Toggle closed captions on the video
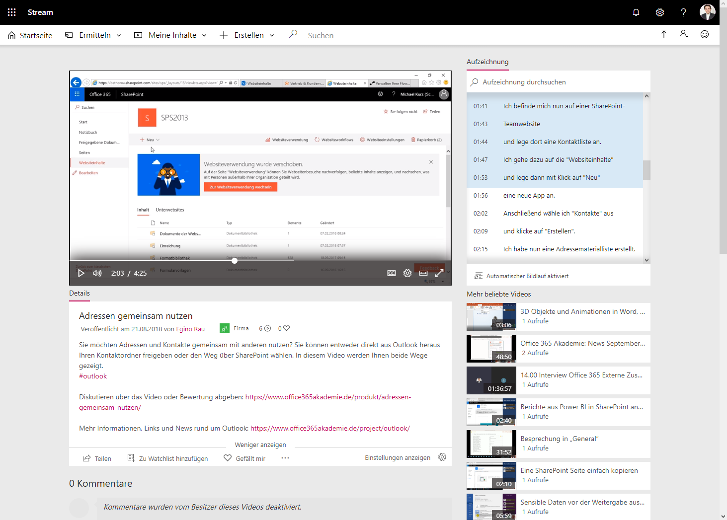The width and height of the screenshot is (727, 520). click(392, 273)
